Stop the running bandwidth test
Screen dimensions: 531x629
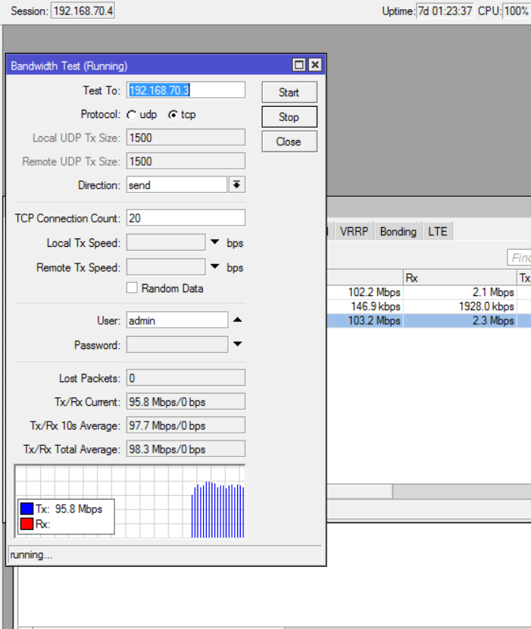click(289, 117)
